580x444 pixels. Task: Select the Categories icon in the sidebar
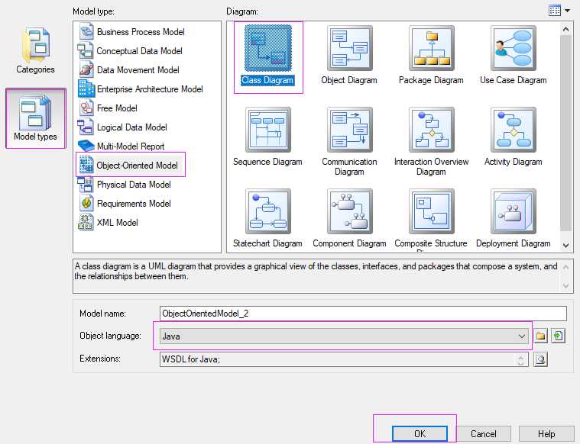(x=35, y=50)
